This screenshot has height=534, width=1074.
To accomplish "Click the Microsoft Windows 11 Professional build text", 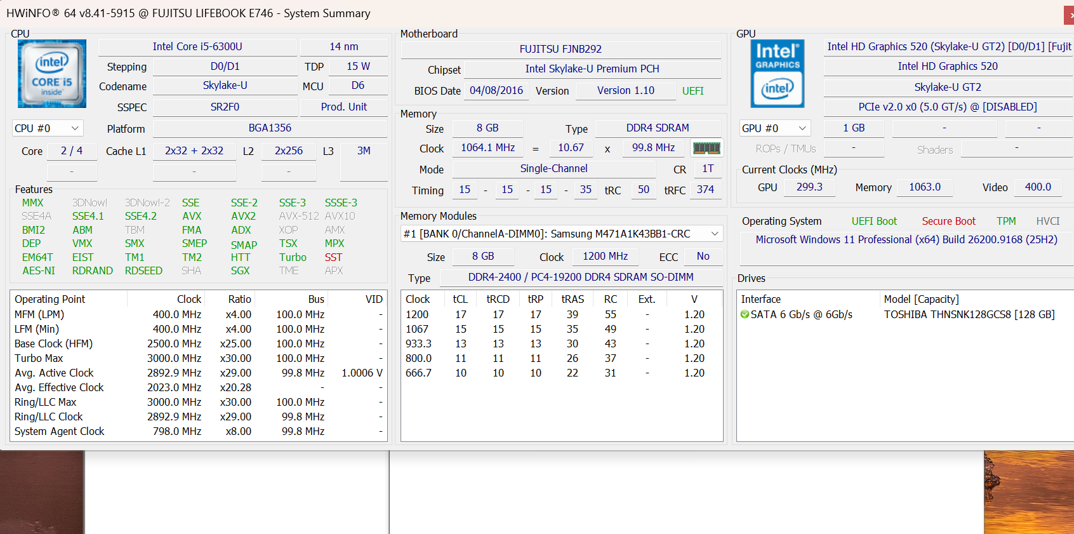I will click(906, 239).
